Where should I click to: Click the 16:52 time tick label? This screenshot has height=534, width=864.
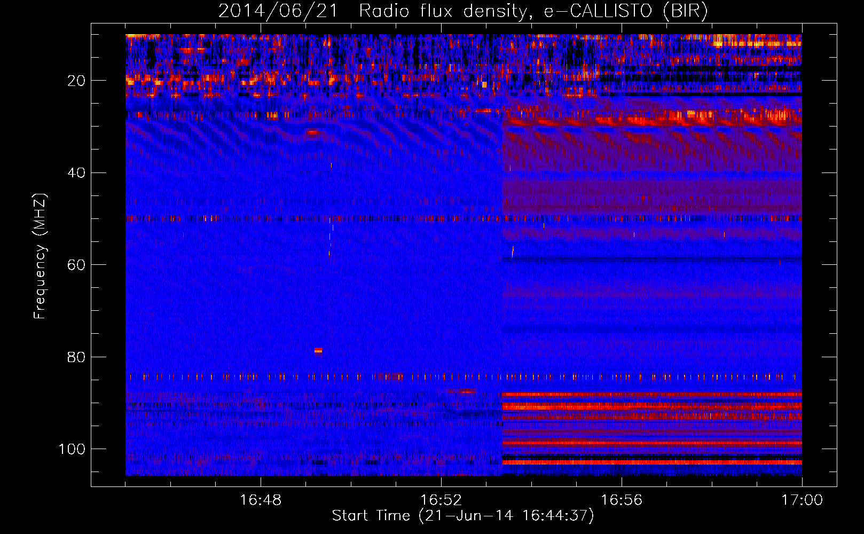pos(441,500)
